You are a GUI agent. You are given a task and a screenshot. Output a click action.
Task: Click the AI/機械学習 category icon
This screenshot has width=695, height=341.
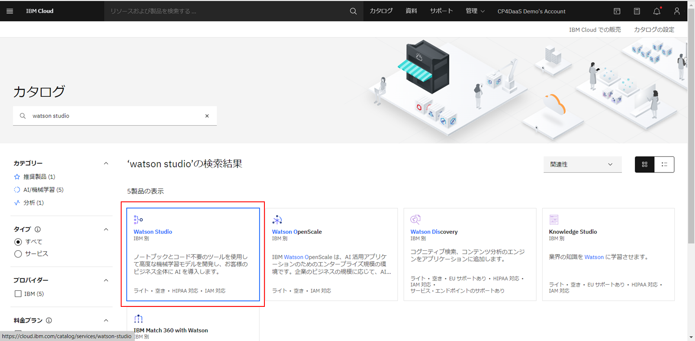tap(17, 190)
